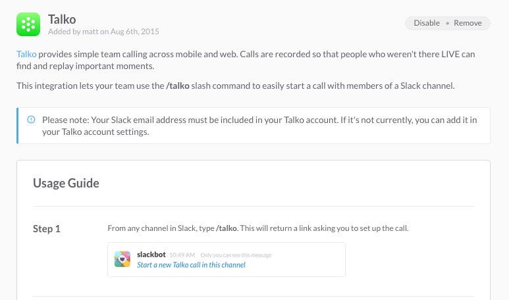The height and width of the screenshot is (300, 509).
Task: Click the slackbot username
Action: pyautogui.click(x=151, y=255)
